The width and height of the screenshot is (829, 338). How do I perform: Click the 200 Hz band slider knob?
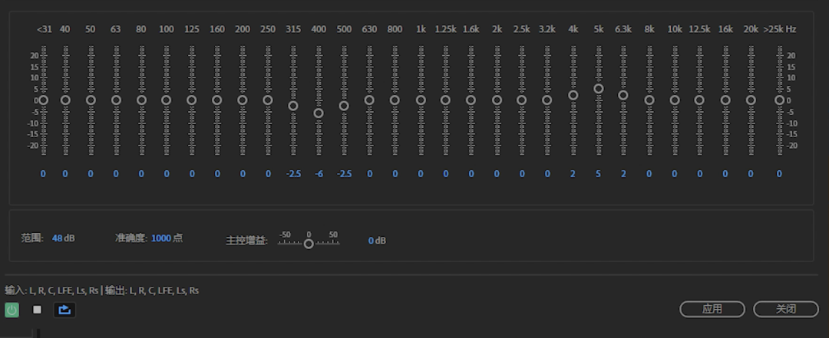coord(243,100)
